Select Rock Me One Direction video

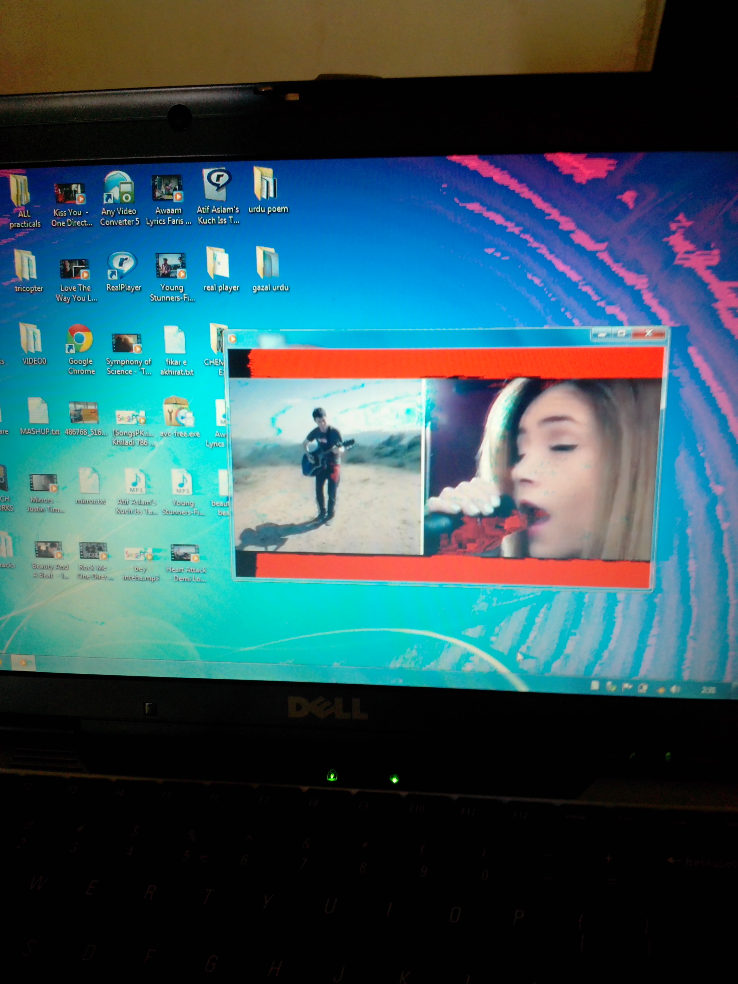[95, 561]
